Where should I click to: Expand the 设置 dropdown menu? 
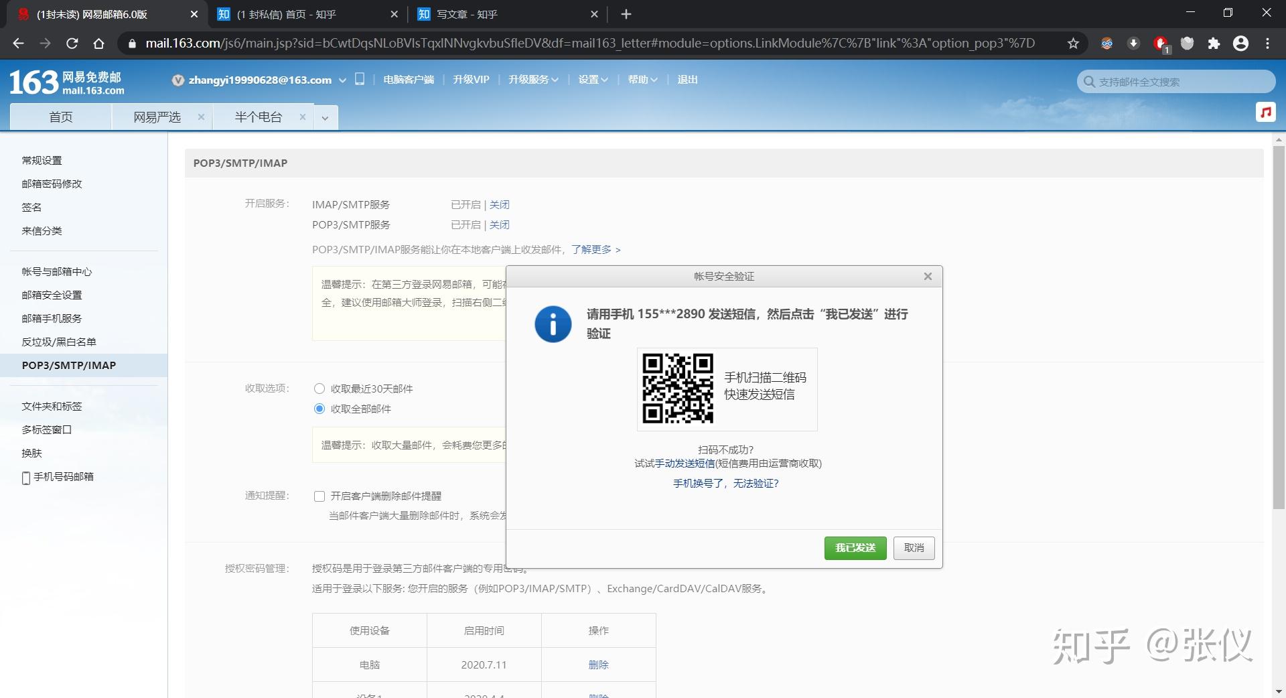point(593,79)
